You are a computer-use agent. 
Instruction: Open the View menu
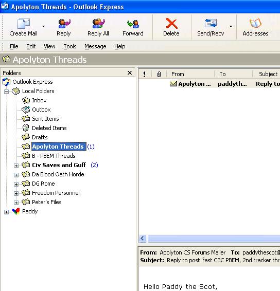click(x=49, y=46)
